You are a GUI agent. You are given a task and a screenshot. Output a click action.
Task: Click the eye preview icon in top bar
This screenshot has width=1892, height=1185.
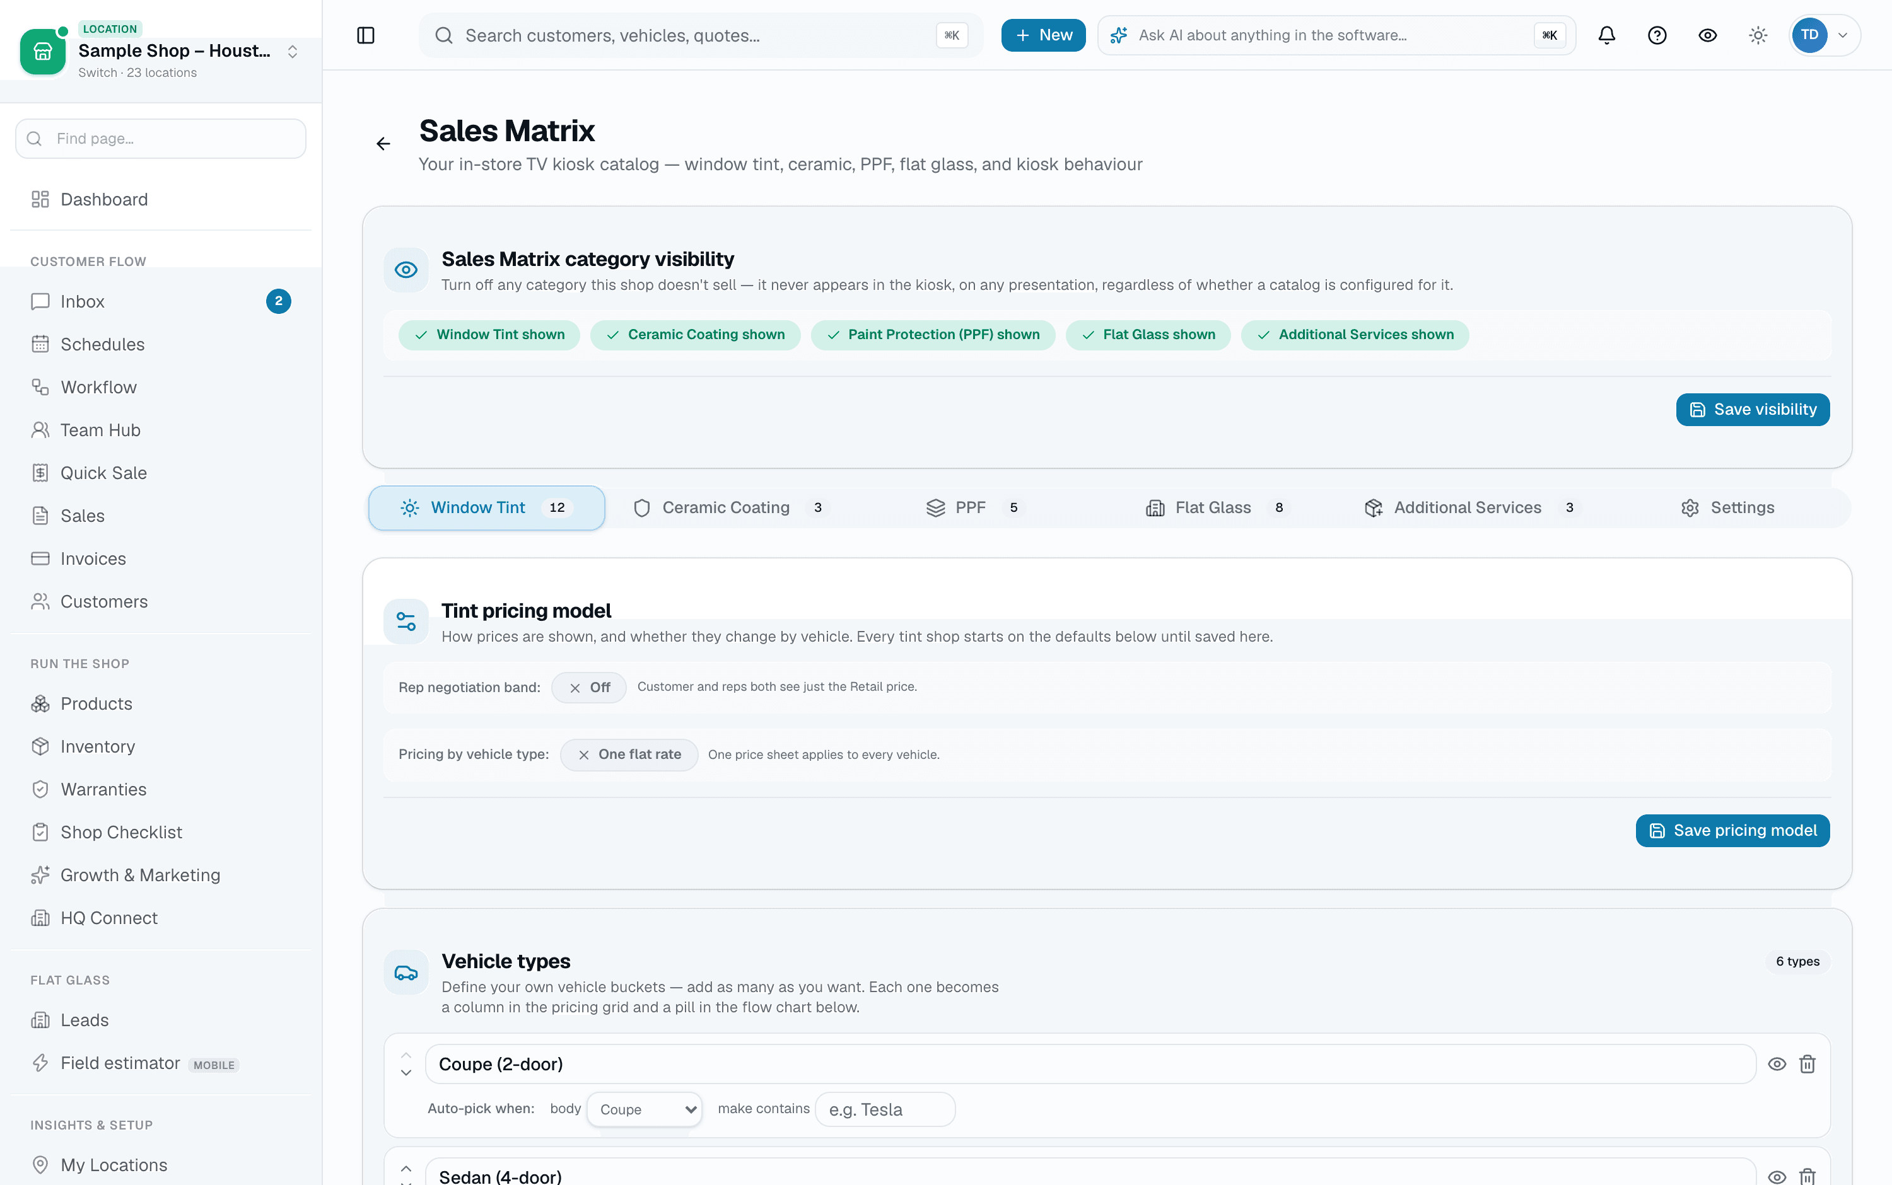(x=1708, y=35)
